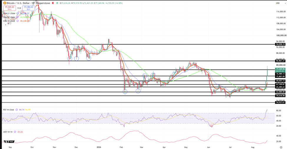Click the red SELL 77,369.63 button
This screenshot has width=287, height=149.
tap(9, 8)
